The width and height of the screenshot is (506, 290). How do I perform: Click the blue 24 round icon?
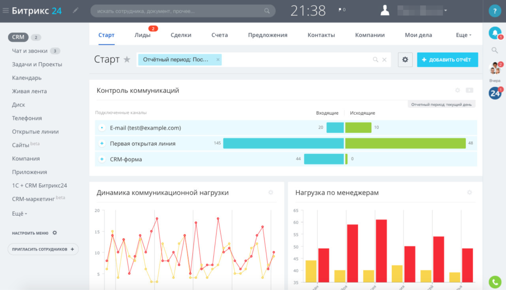495,93
